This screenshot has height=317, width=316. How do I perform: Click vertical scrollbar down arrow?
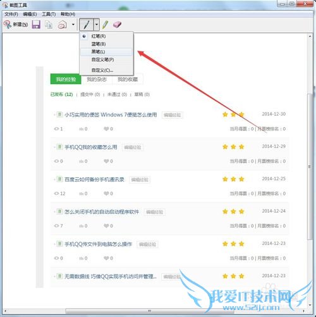click(310, 305)
